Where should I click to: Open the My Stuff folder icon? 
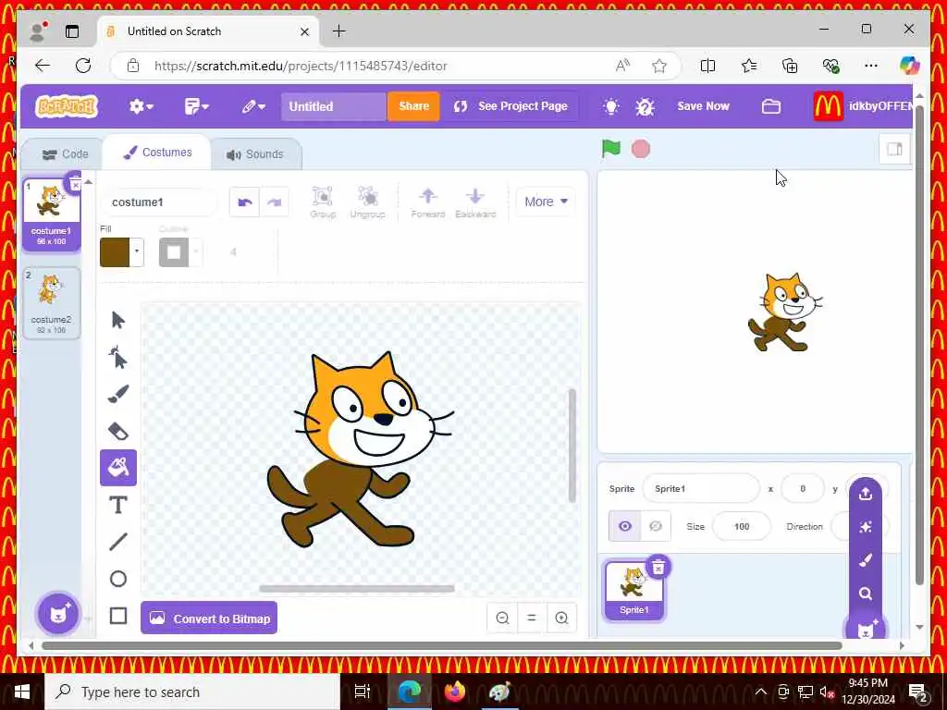point(770,107)
